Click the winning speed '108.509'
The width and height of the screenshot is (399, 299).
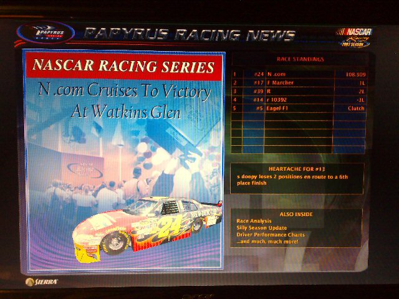tap(355, 75)
